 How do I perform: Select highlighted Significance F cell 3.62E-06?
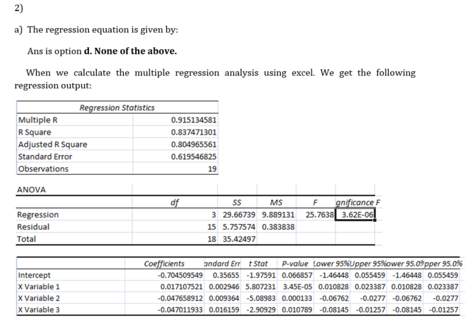click(356, 214)
